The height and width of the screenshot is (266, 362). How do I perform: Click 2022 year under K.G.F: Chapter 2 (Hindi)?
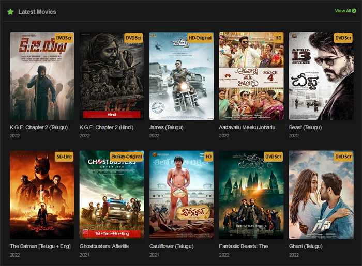(84, 136)
